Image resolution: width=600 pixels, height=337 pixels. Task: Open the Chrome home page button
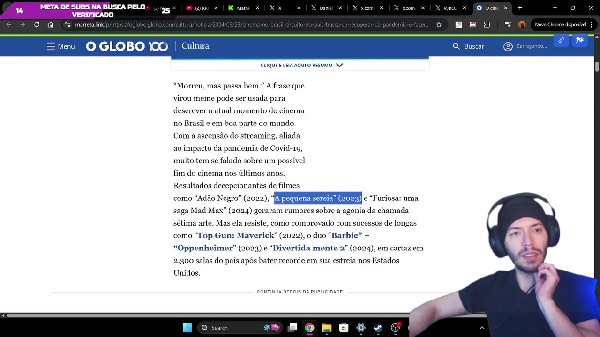(51, 25)
